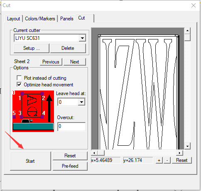Disable Optimize head movement checkbox
Image resolution: width=201 pixels, height=191 pixels.
pos(19,84)
